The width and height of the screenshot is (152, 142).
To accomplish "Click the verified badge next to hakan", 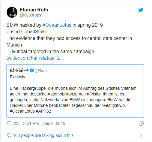I will coord(32,71).
